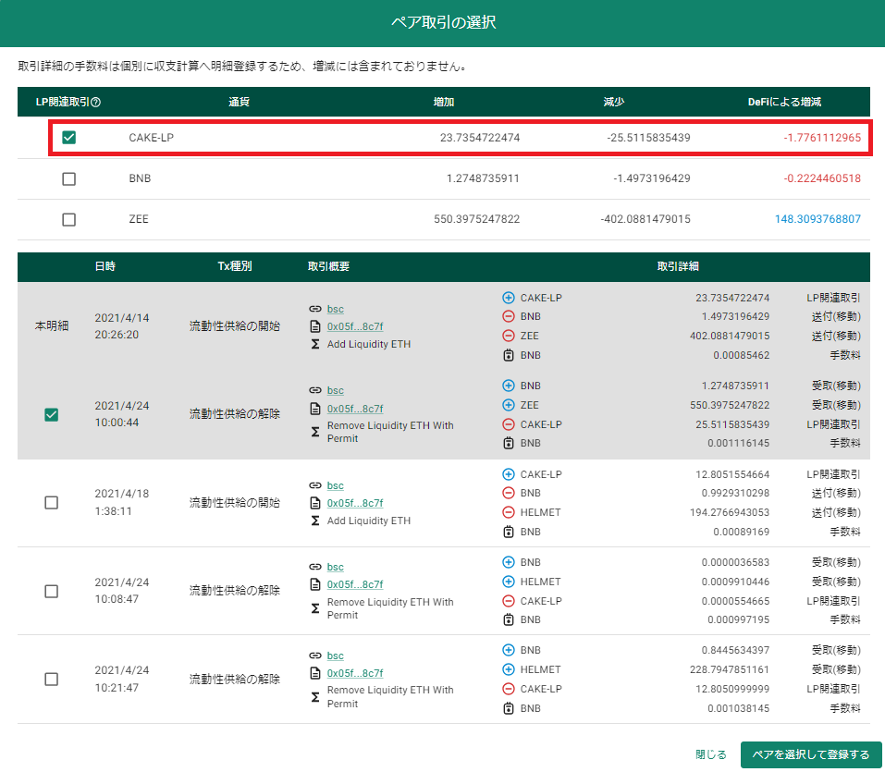The width and height of the screenshot is (885, 772).
Task: Click the sigma icon beside Add Liquidity ETH, first row
Action: point(315,344)
